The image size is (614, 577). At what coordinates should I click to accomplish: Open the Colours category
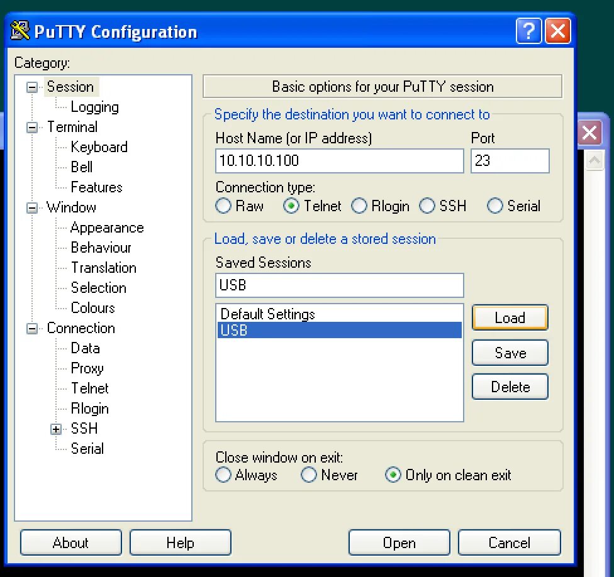click(x=93, y=308)
